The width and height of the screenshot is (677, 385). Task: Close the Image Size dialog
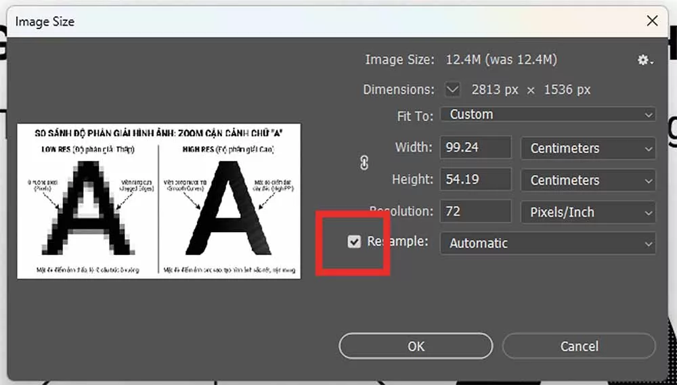pyautogui.click(x=653, y=21)
